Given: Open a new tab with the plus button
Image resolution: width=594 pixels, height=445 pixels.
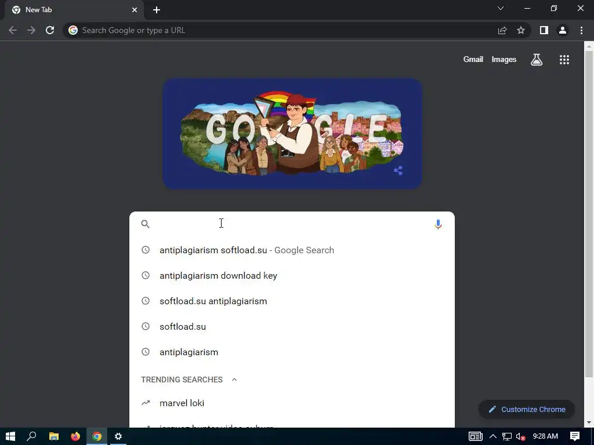Looking at the screenshot, I should pyautogui.click(x=157, y=10).
